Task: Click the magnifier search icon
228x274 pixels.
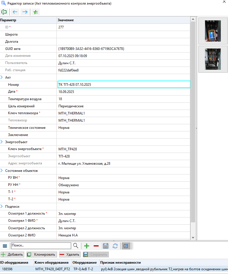Action: [76, 246]
